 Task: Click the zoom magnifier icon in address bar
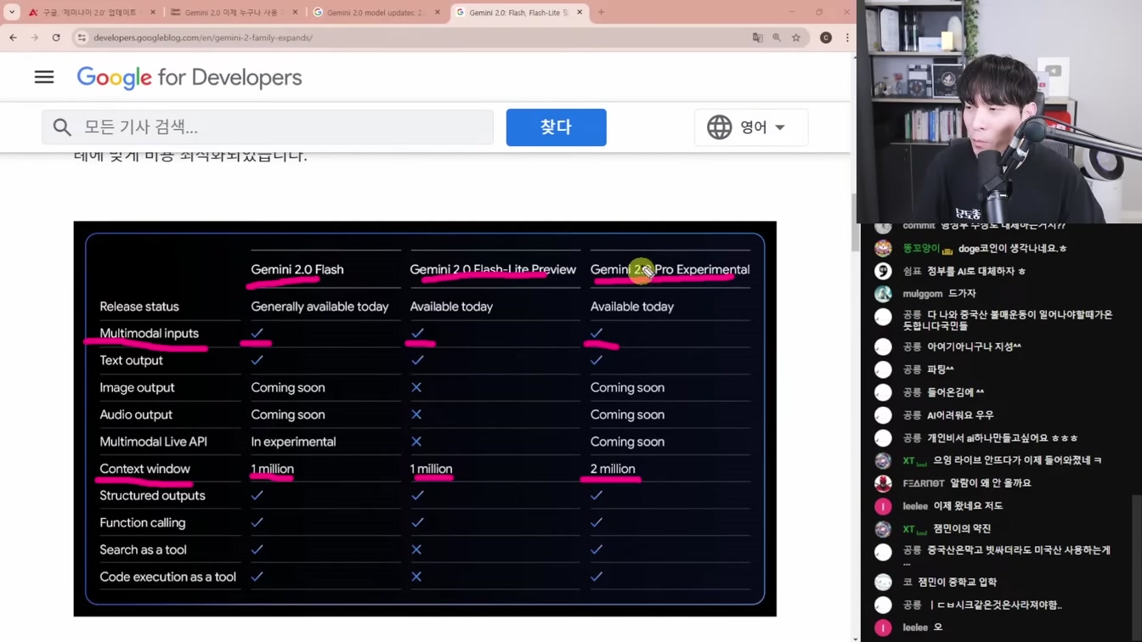click(x=777, y=37)
